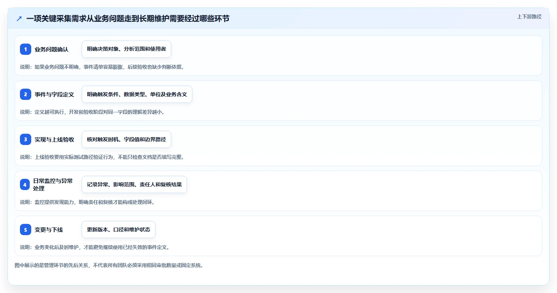
Task: Click step number badge 2
Action: pyautogui.click(x=26, y=94)
